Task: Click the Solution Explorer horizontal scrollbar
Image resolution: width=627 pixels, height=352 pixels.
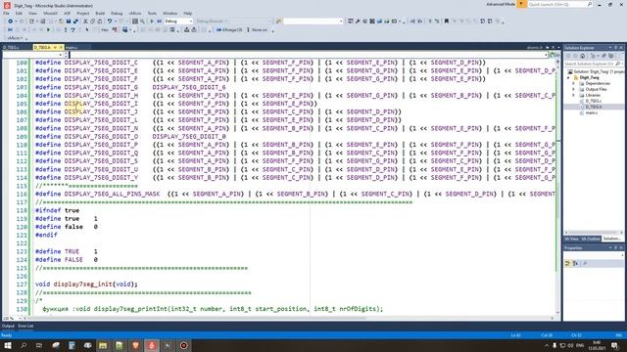Action: click(x=594, y=233)
